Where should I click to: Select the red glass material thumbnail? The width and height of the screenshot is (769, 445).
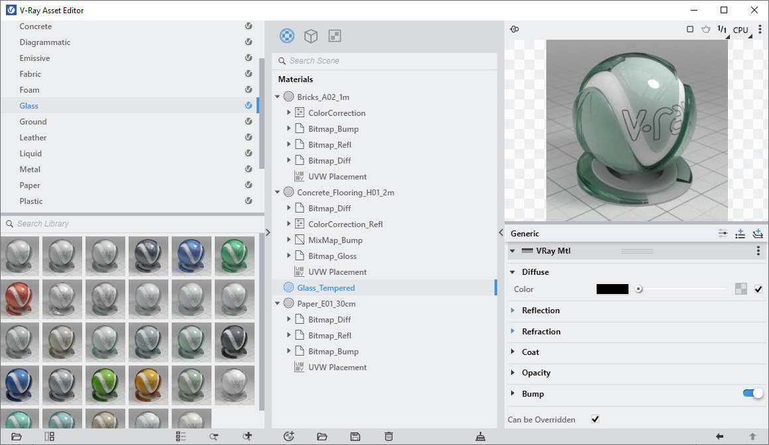[x=20, y=299]
